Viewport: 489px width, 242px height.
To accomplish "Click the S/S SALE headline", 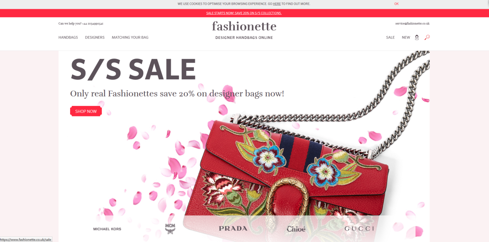I will [x=133, y=69].
